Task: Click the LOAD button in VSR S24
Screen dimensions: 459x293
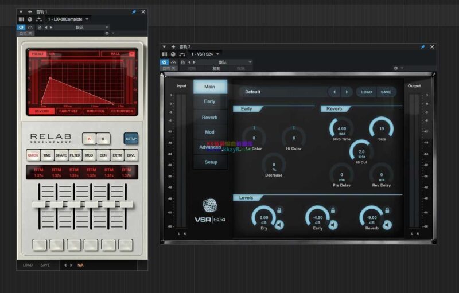Action: 366,92
